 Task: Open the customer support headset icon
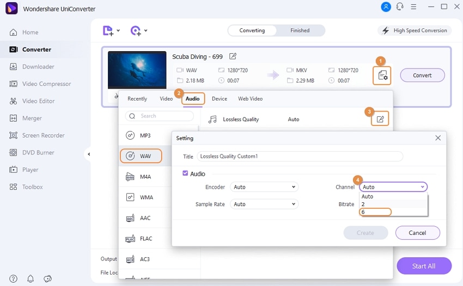click(x=400, y=7)
